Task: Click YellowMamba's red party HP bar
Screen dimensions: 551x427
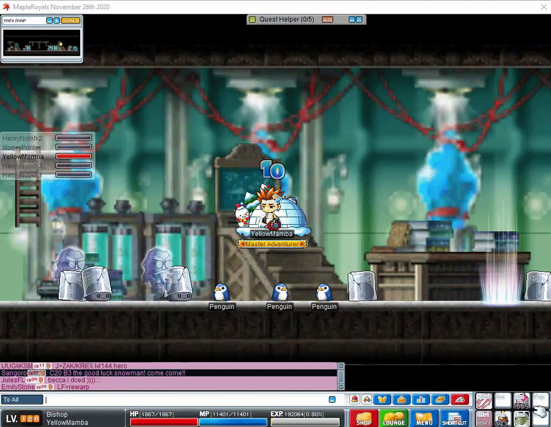Action: pyautogui.click(x=74, y=156)
